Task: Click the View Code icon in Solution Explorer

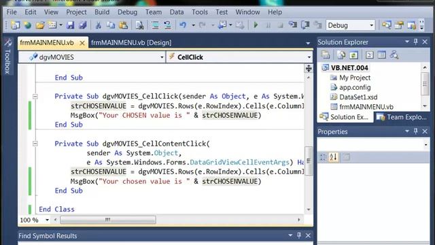Action: (369, 55)
